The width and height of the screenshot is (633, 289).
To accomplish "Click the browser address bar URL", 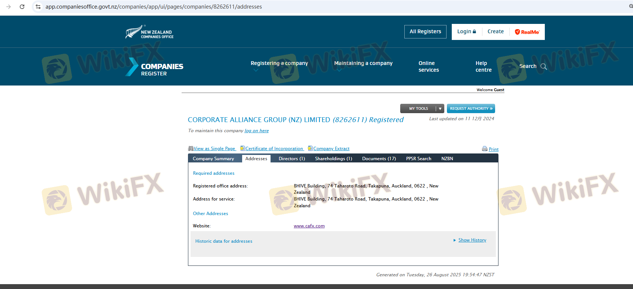I will pos(154,7).
